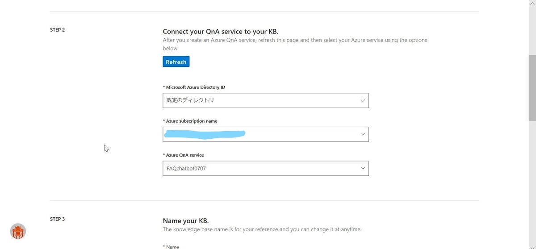
Task: Select the FAQchatbot0707 service value
Action: 186,169
